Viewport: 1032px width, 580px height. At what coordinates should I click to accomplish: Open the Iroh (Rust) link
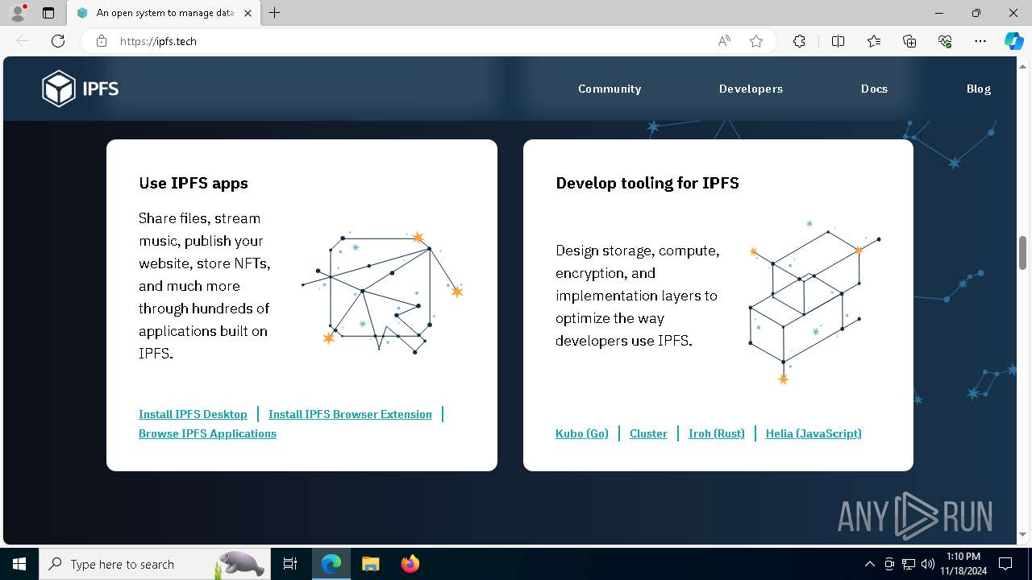717,433
